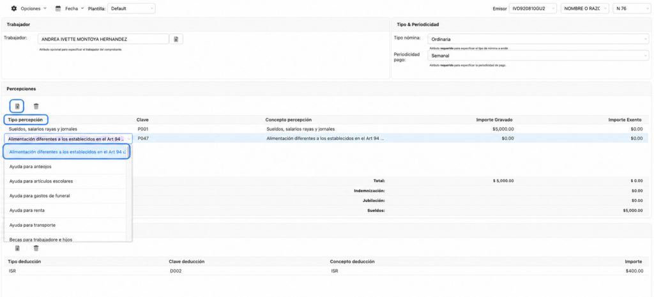Select Becas para trabajadore e hijos
Image resolution: width=654 pixels, height=297 pixels.
point(65,238)
